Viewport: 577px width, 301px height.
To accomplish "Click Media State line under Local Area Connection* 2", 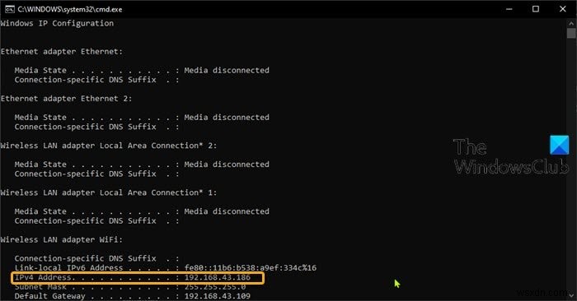I will (x=142, y=164).
